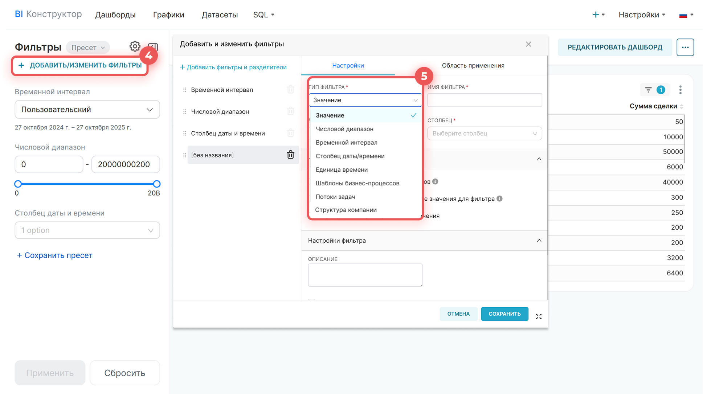
Task: Select Числовой диапазон filter type option
Action: pyautogui.click(x=344, y=129)
